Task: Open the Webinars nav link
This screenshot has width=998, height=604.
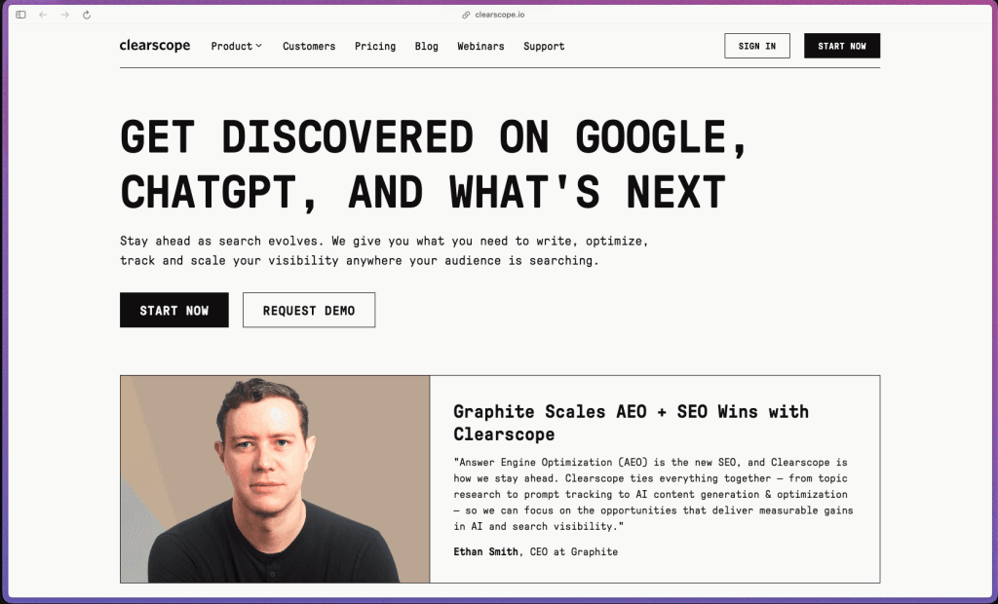Action: pos(480,46)
